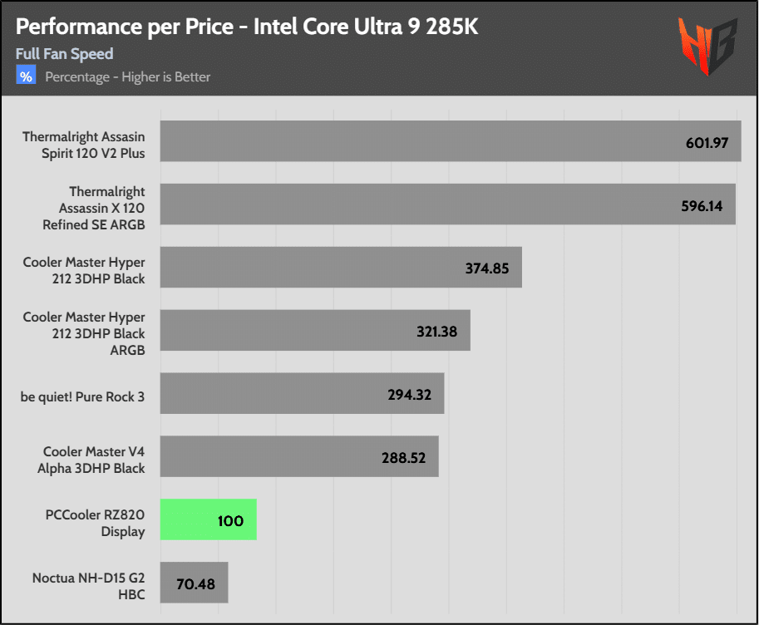Click the Cooler Master V4 Alpha label
The image size is (759, 625).
pos(94,460)
